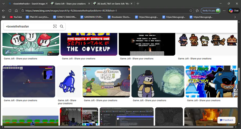
Task: Open the Copilot Chat panel
Action: tap(234, 11)
